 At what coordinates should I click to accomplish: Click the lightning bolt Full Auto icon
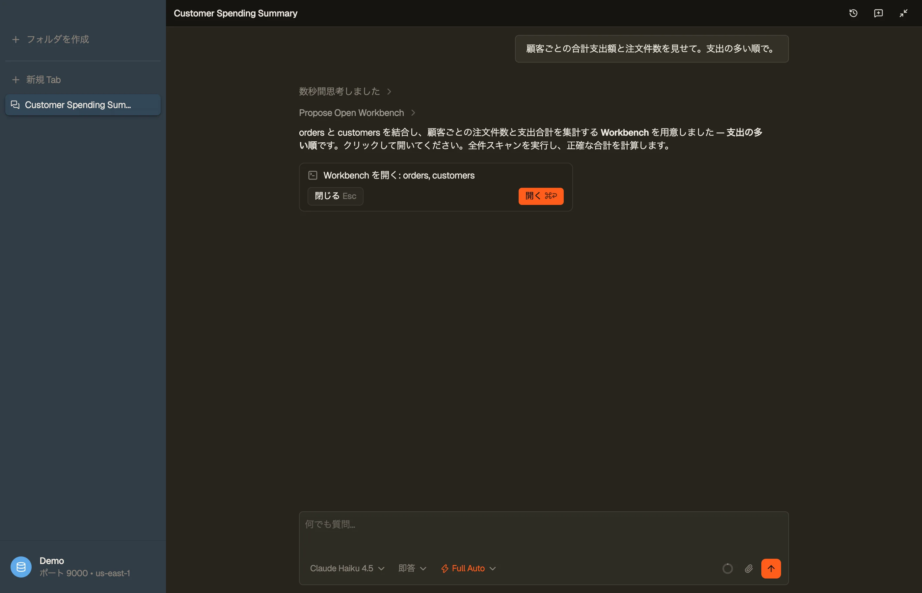coord(445,568)
